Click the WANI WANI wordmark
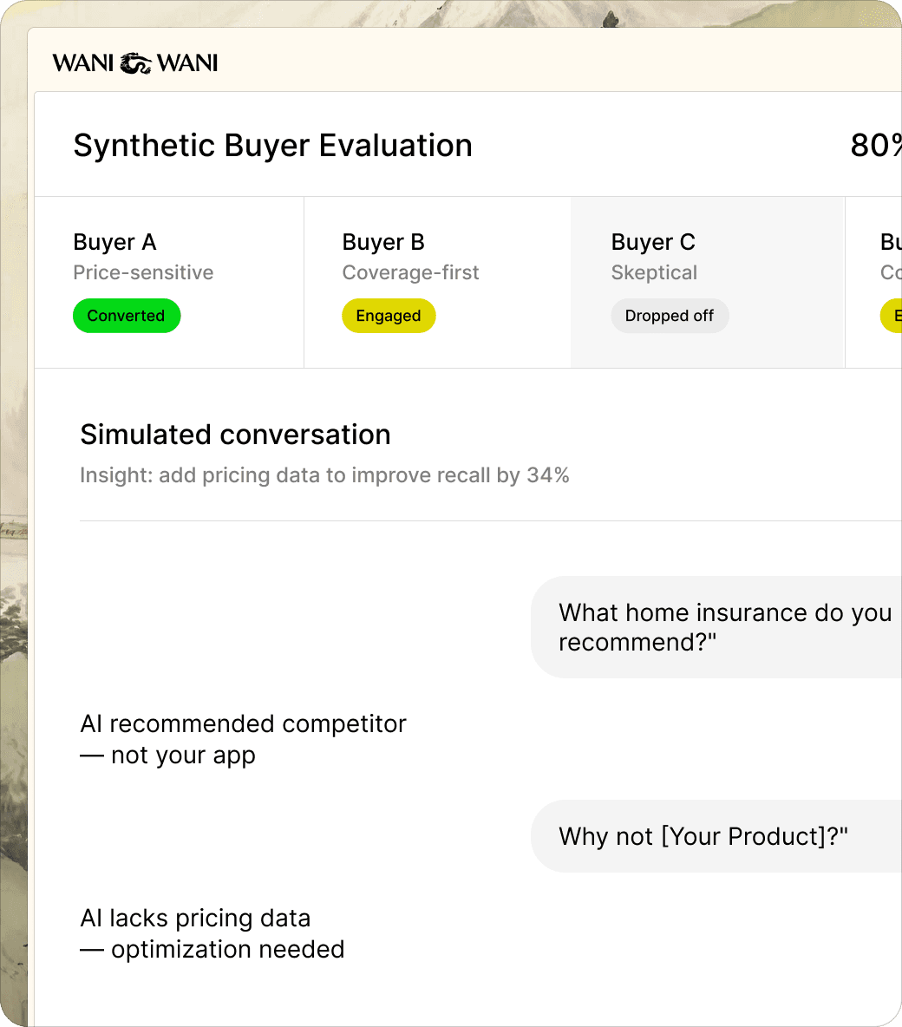Screen dimensions: 902x1027 (x=86, y=62)
